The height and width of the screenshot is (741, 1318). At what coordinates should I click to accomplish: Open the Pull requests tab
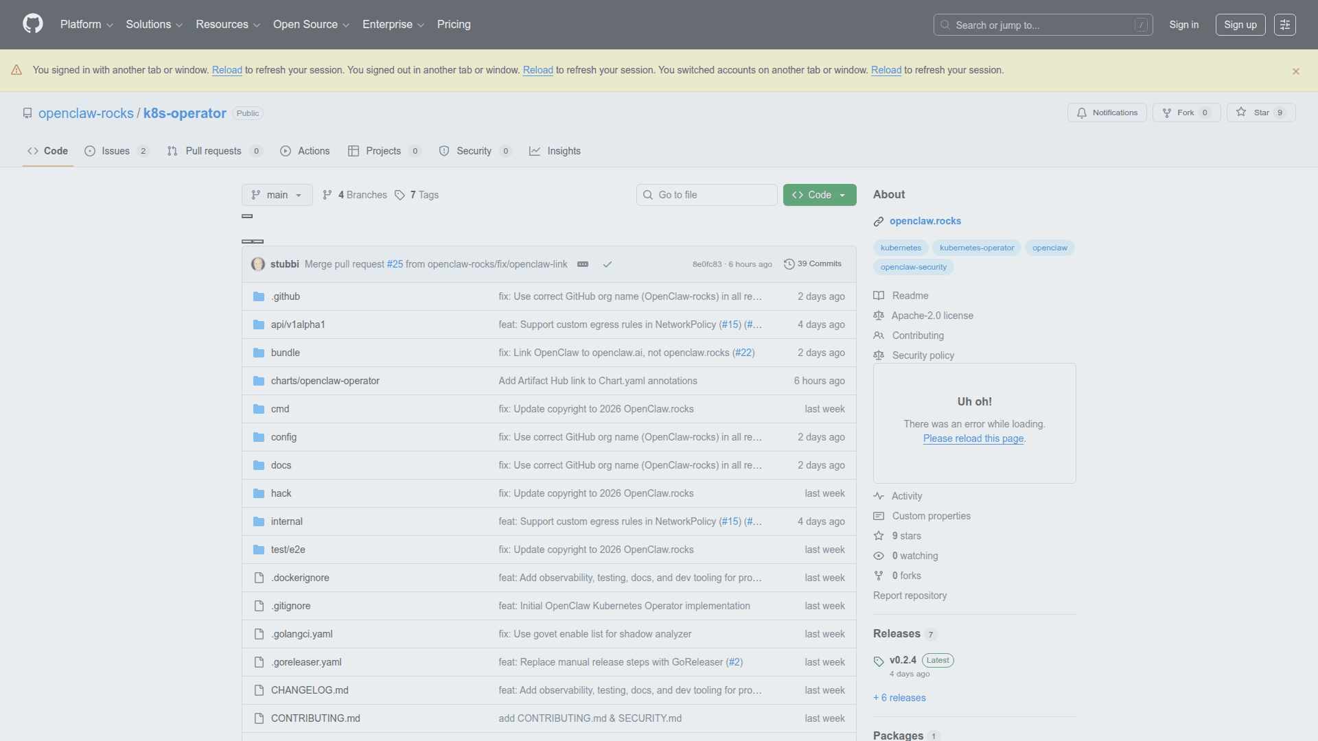pos(213,151)
